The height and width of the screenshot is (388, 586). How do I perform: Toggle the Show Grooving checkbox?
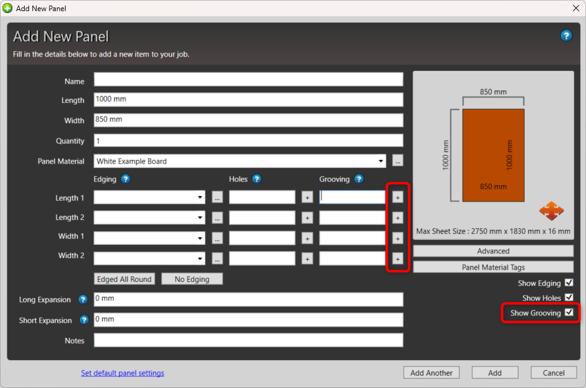pyautogui.click(x=569, y=312)
